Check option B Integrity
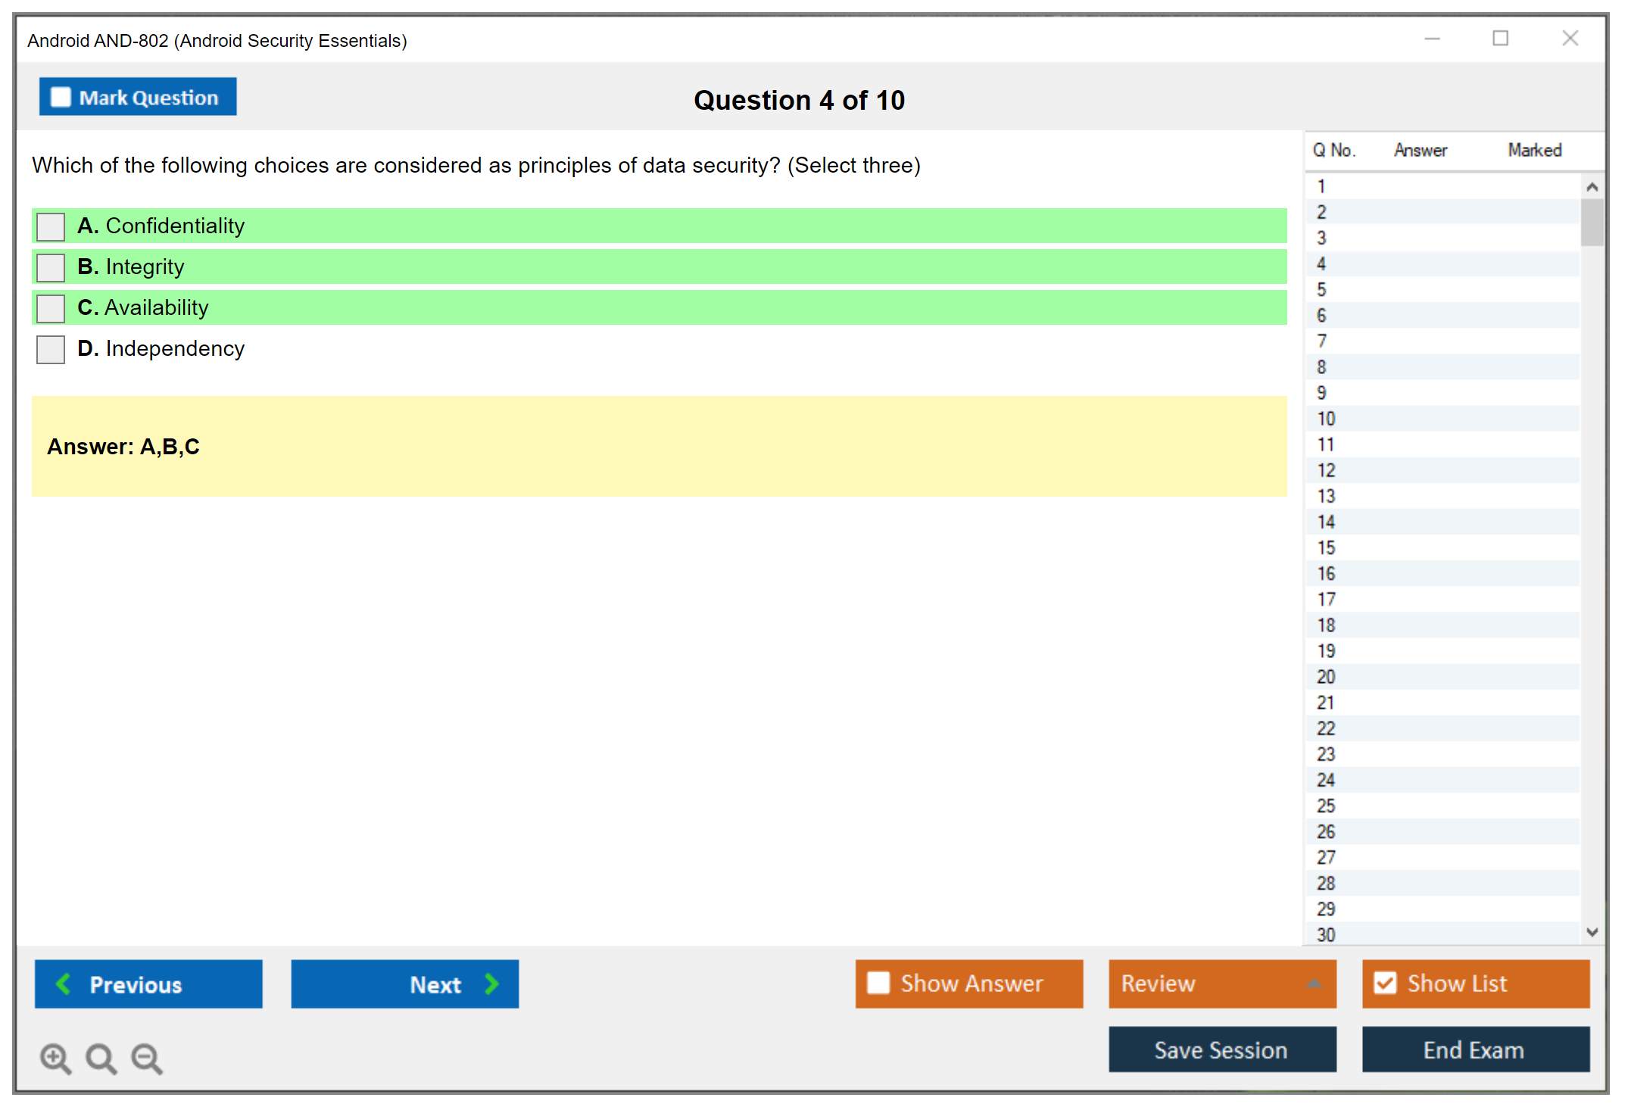1628x1113 pixels. click(x=51, y=267)
